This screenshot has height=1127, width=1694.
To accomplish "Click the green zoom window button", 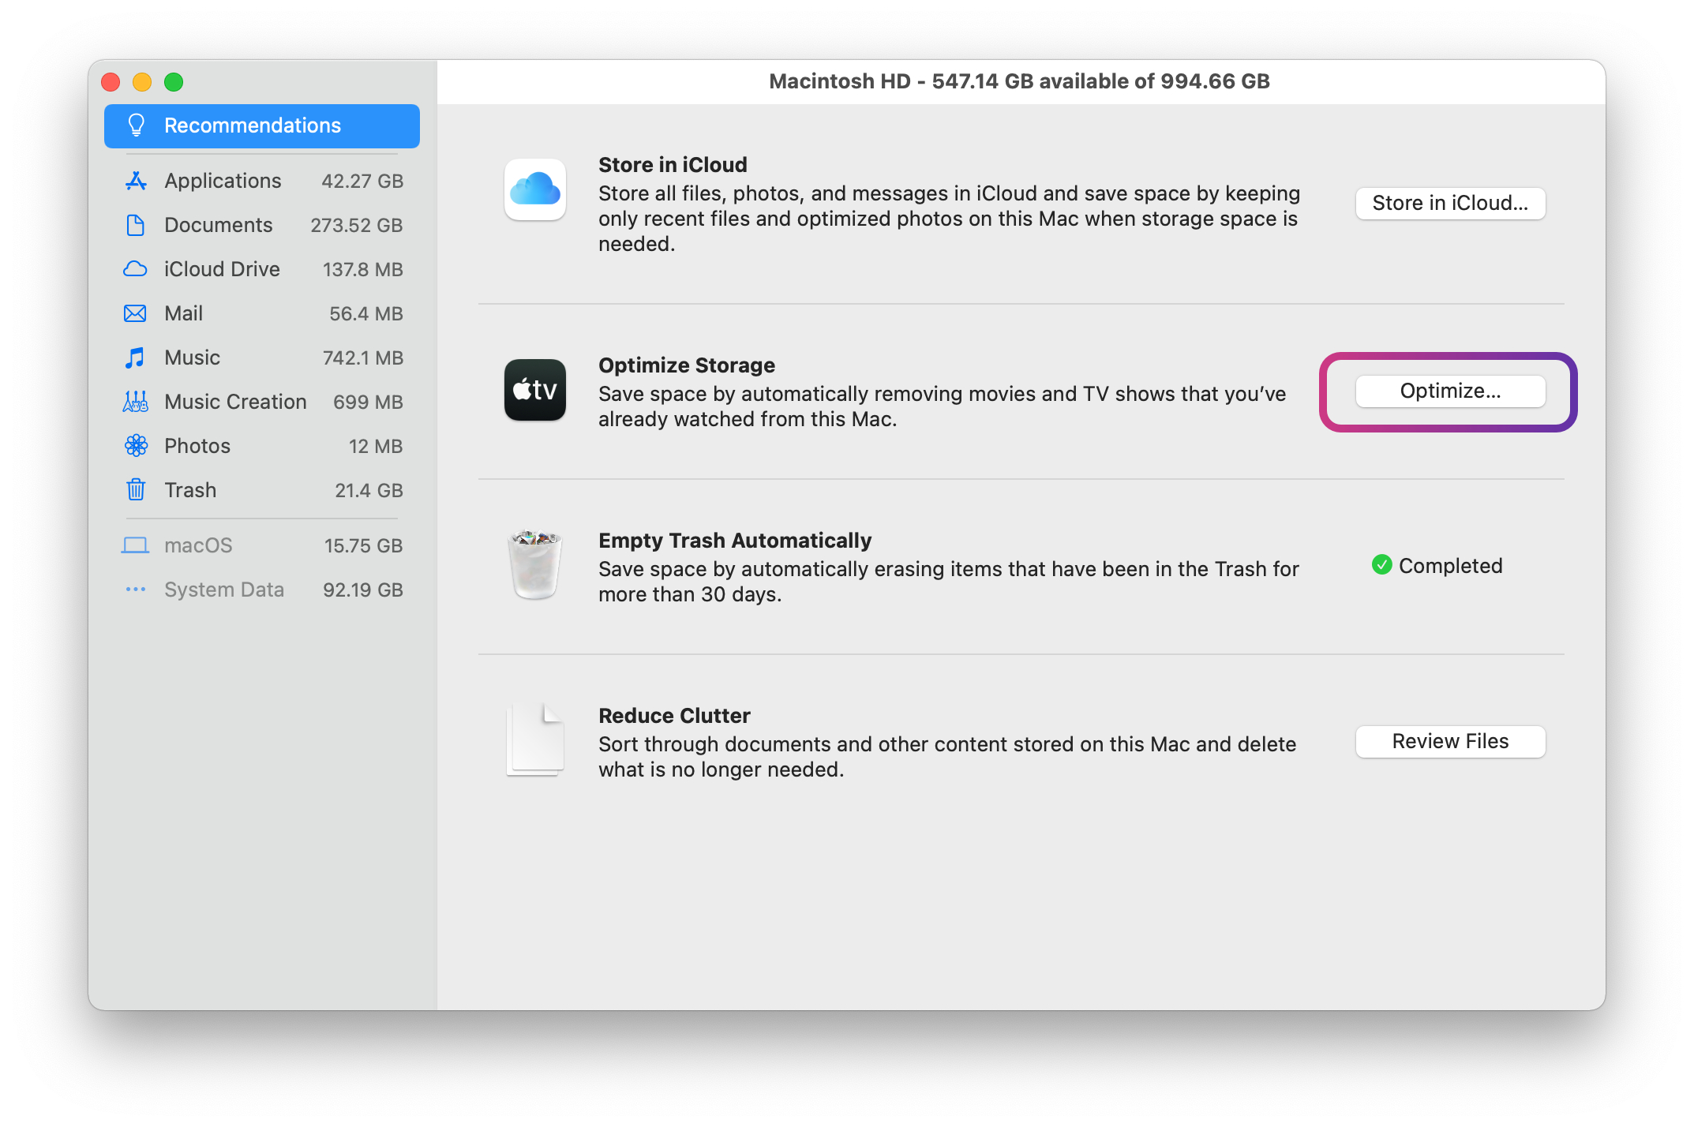I will pyautogui.click(x=174, y=82).
